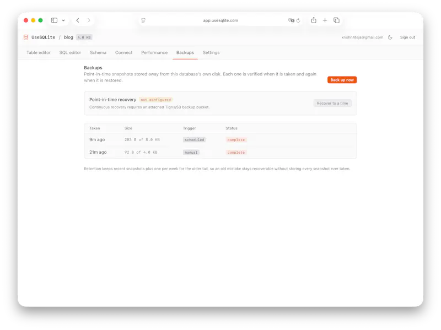Click the not configured status badge
The width and height of the screenshot is (441, 330).
click(156, 100)
